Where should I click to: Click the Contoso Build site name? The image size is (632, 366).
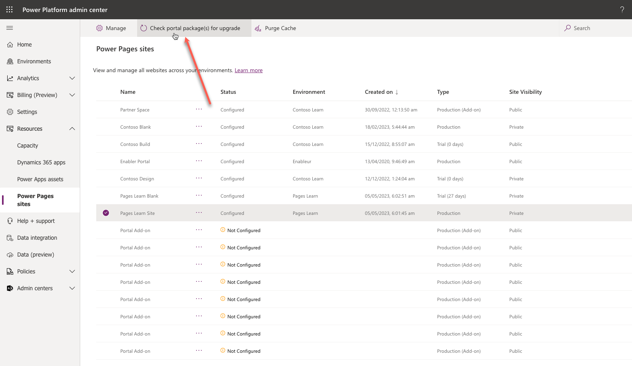[x=135, y=144]
